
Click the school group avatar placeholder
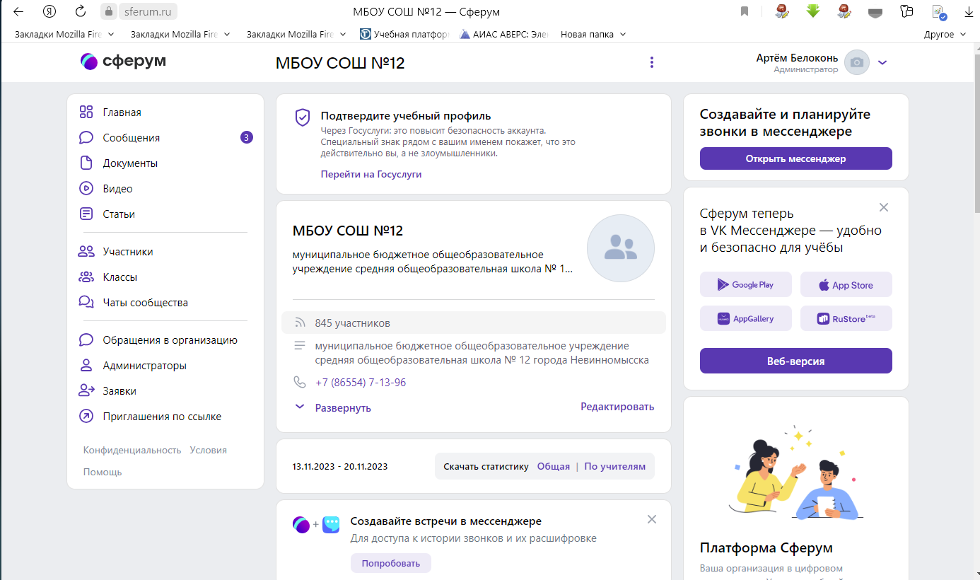coord(621,248)
